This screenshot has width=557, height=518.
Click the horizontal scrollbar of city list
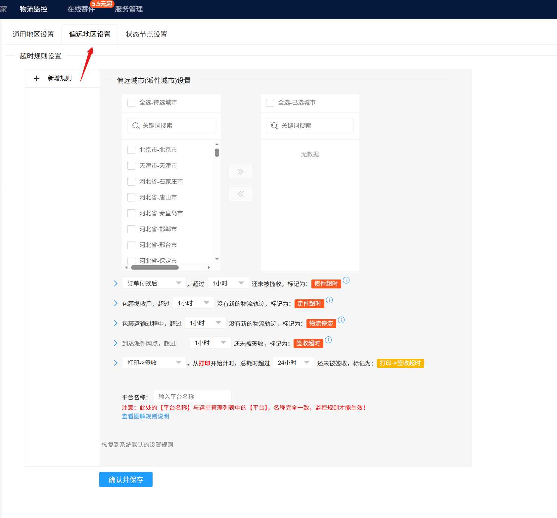pyautogui.click(x=155, y=268)
